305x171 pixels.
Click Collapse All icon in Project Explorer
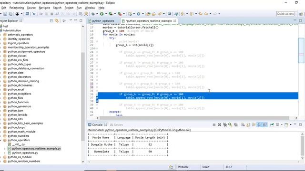pos(51,20)
